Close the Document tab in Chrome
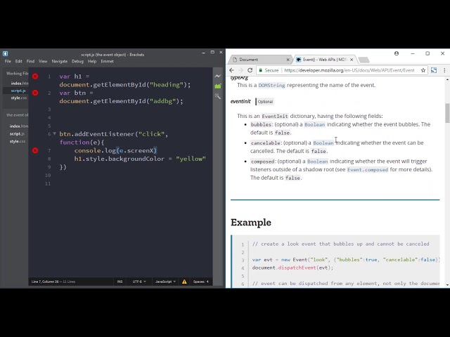The height and width of the screenshot is (337, 450). (288, 60)
